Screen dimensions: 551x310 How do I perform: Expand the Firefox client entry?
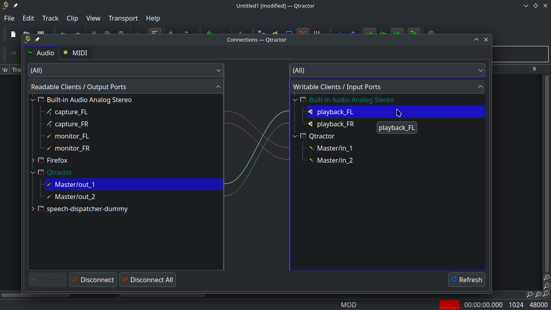33,160
